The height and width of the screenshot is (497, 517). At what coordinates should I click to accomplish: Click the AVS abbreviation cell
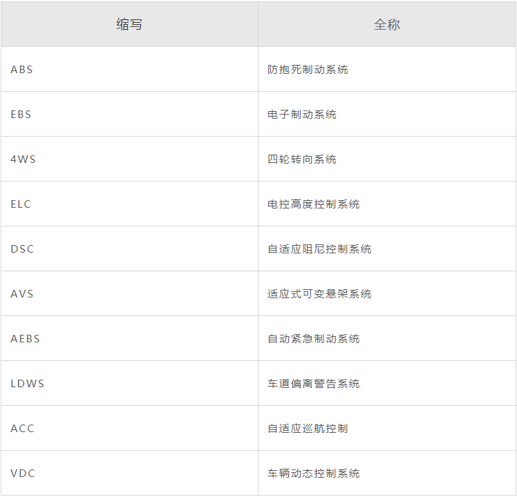(129, 293)
